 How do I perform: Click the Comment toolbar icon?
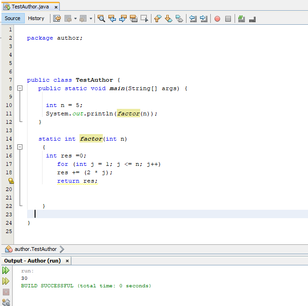click(x=242, y=19)
